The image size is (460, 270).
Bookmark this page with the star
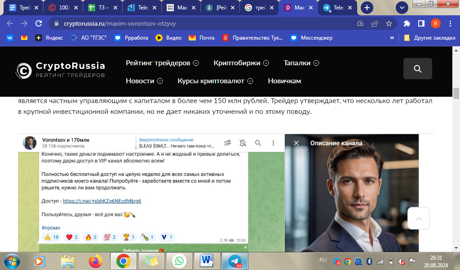point(389,23)
